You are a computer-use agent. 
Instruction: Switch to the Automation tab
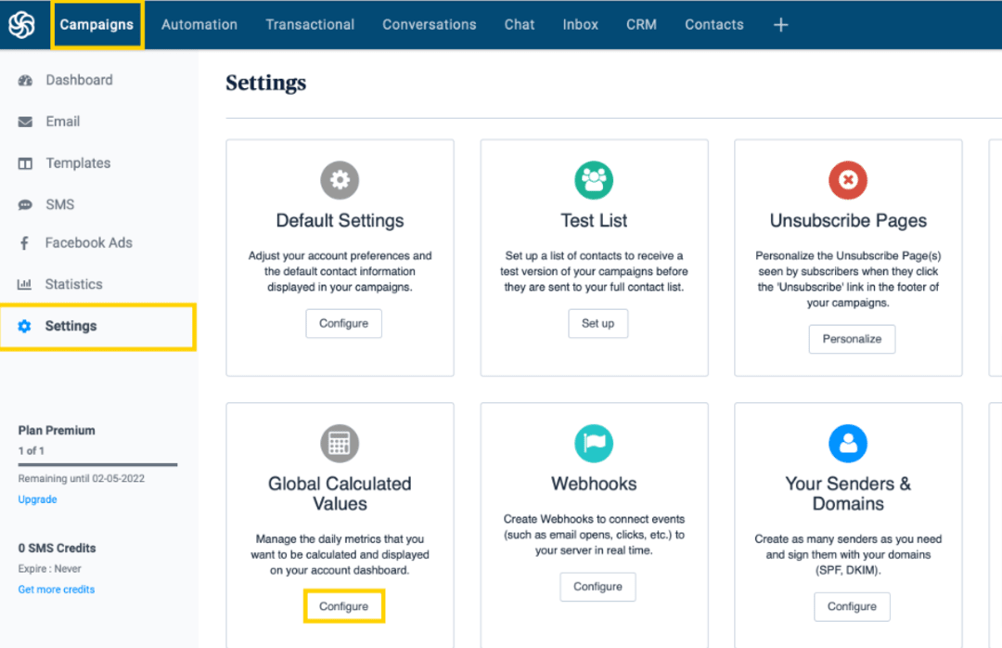[x=199, y=25]
